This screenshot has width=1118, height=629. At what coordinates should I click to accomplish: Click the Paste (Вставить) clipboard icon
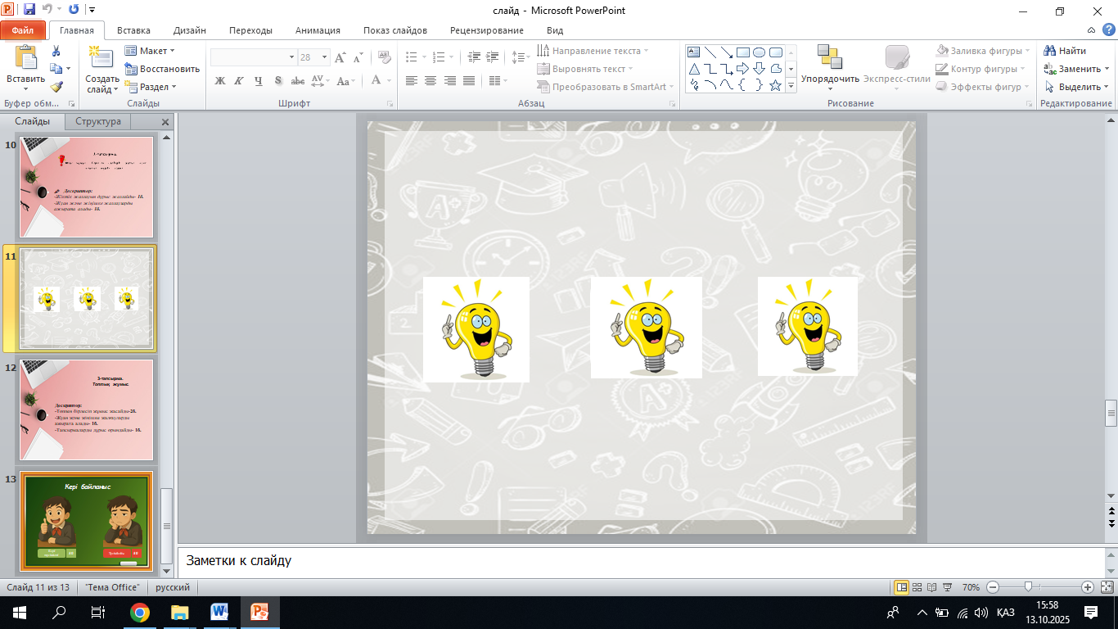pyautogui.click(x=25, y=58)
